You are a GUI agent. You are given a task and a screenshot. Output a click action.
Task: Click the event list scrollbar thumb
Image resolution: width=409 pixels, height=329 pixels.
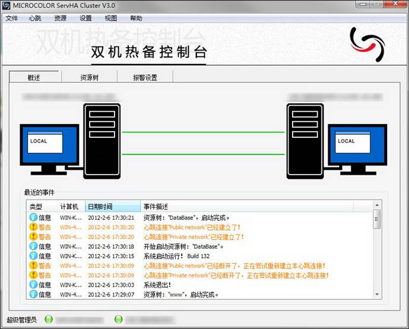tap(377, 219)
